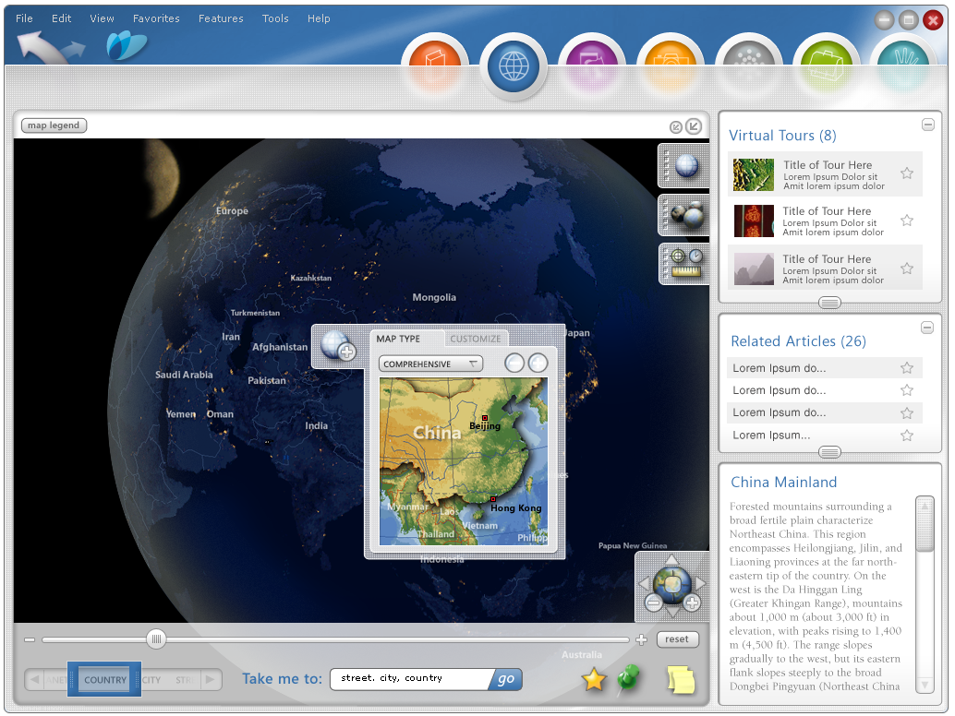Open the File menu
The image size is (955, 716).
point(24,18)
